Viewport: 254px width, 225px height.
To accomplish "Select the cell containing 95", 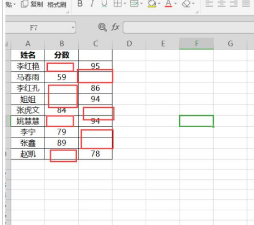I will (96, 66).
